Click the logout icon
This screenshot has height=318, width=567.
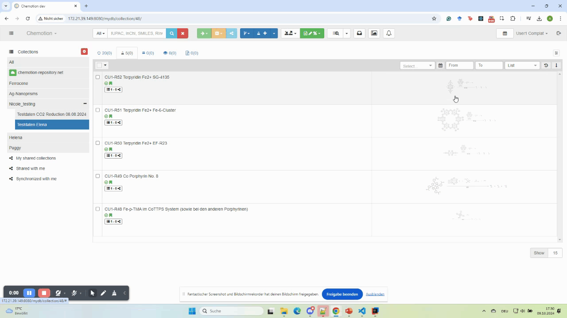pos(559,33)
